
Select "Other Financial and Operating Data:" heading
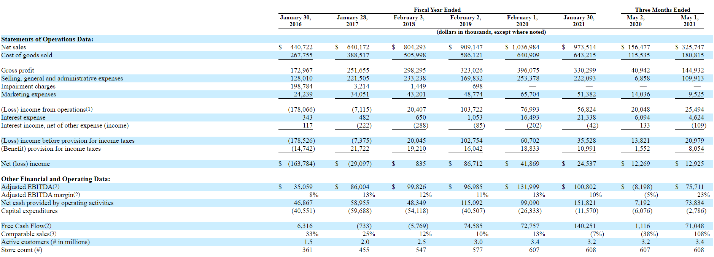point(56,179)
